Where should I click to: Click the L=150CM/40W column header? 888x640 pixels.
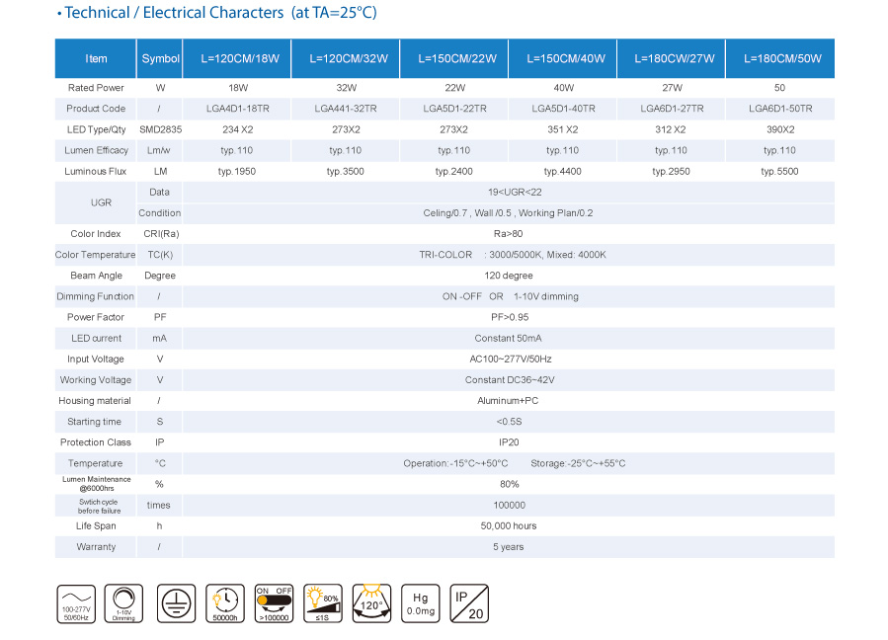tap(562, 59)
